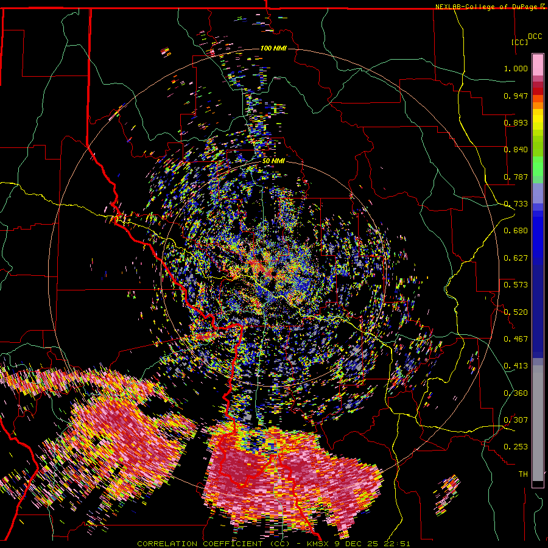Click the 50 NMI range ring label

tap(273, 161)
